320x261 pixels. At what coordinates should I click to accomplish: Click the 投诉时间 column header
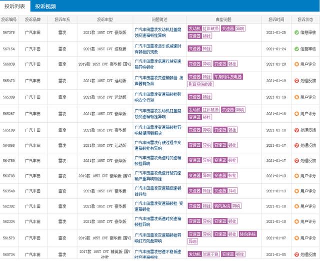point(276,20)
